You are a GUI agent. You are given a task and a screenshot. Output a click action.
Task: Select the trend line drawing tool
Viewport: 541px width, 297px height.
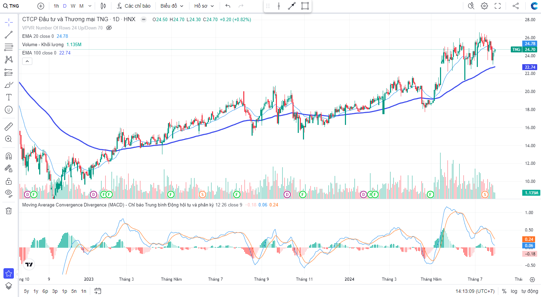pyautogui.click(x=9, y=35)
